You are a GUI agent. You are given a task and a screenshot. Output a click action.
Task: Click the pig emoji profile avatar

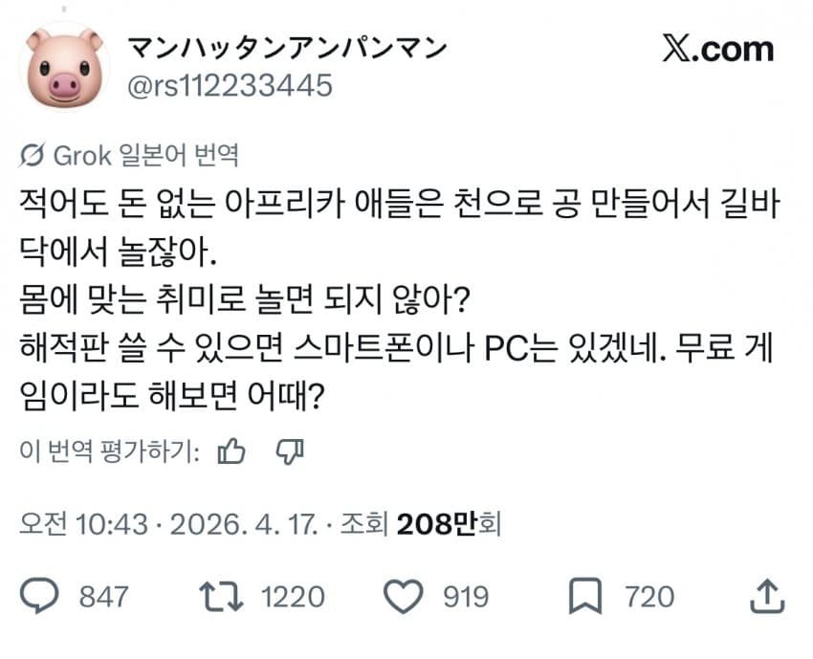[65, 67]
